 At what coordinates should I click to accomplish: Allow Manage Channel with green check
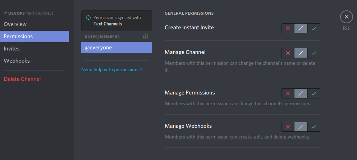tap(314, 53)
